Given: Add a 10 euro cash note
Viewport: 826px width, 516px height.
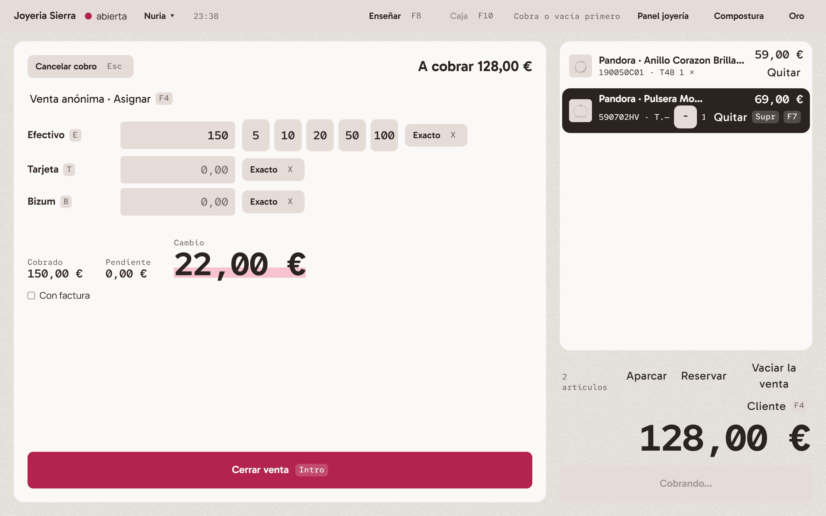Looking at the screenshot, I should [288, 135].
